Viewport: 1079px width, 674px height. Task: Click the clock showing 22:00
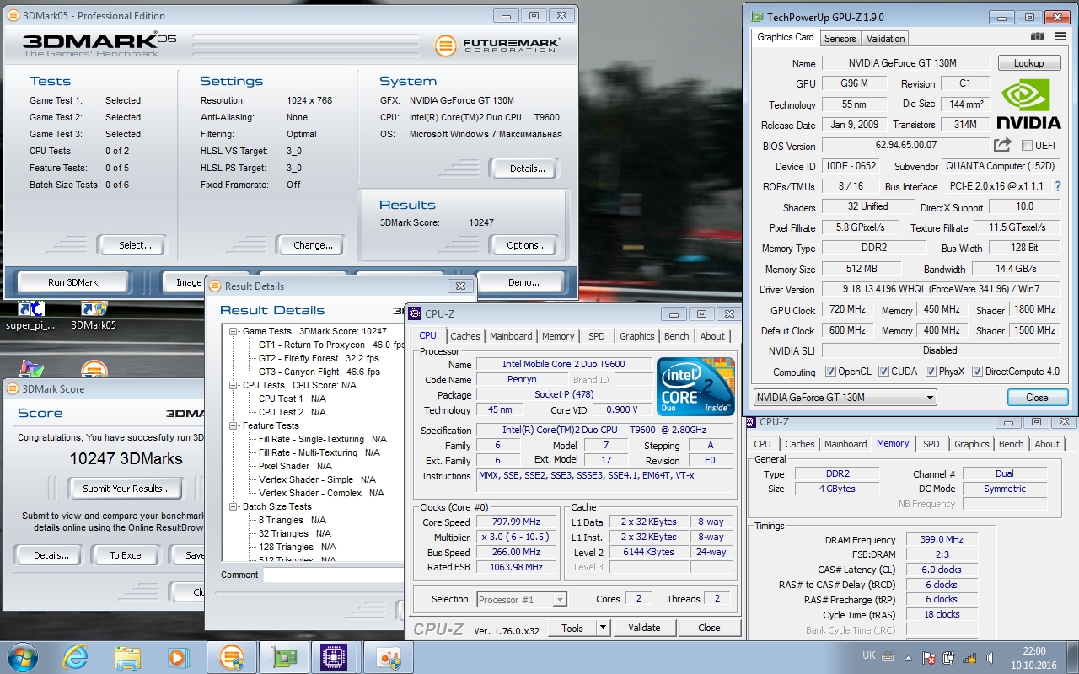[x=1033, y=651]
